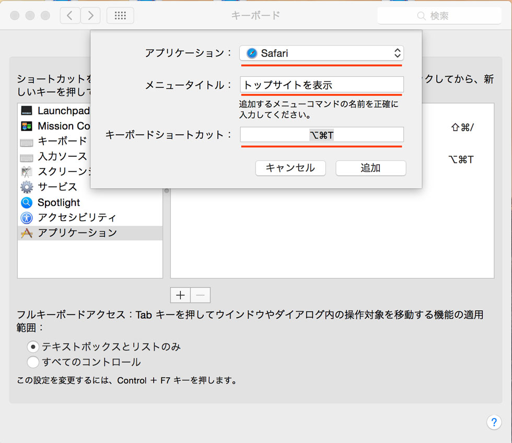Viewport: 512px width, 443px height.
Task: Click the キャンセル button
Action: 290,168
